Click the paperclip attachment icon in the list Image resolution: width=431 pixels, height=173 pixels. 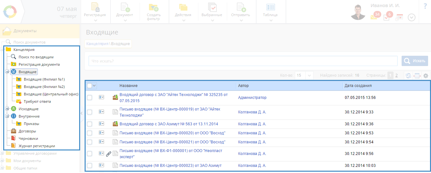point(109,154)
